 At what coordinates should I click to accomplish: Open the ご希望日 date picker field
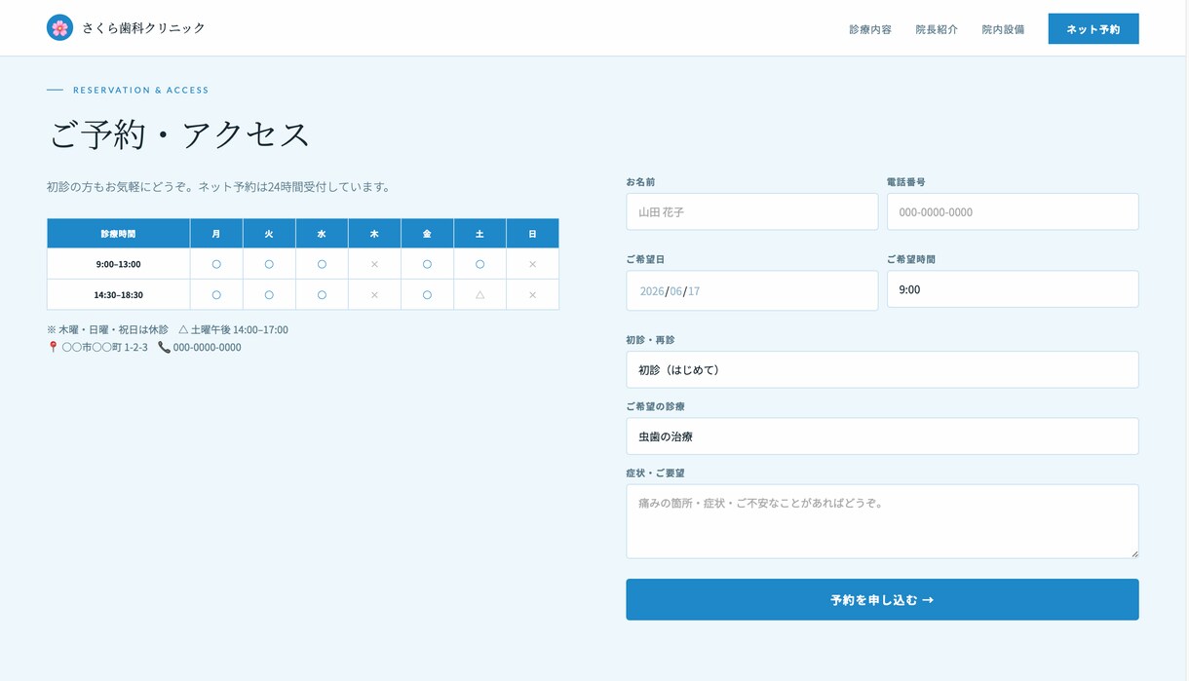tap(751, 290)
